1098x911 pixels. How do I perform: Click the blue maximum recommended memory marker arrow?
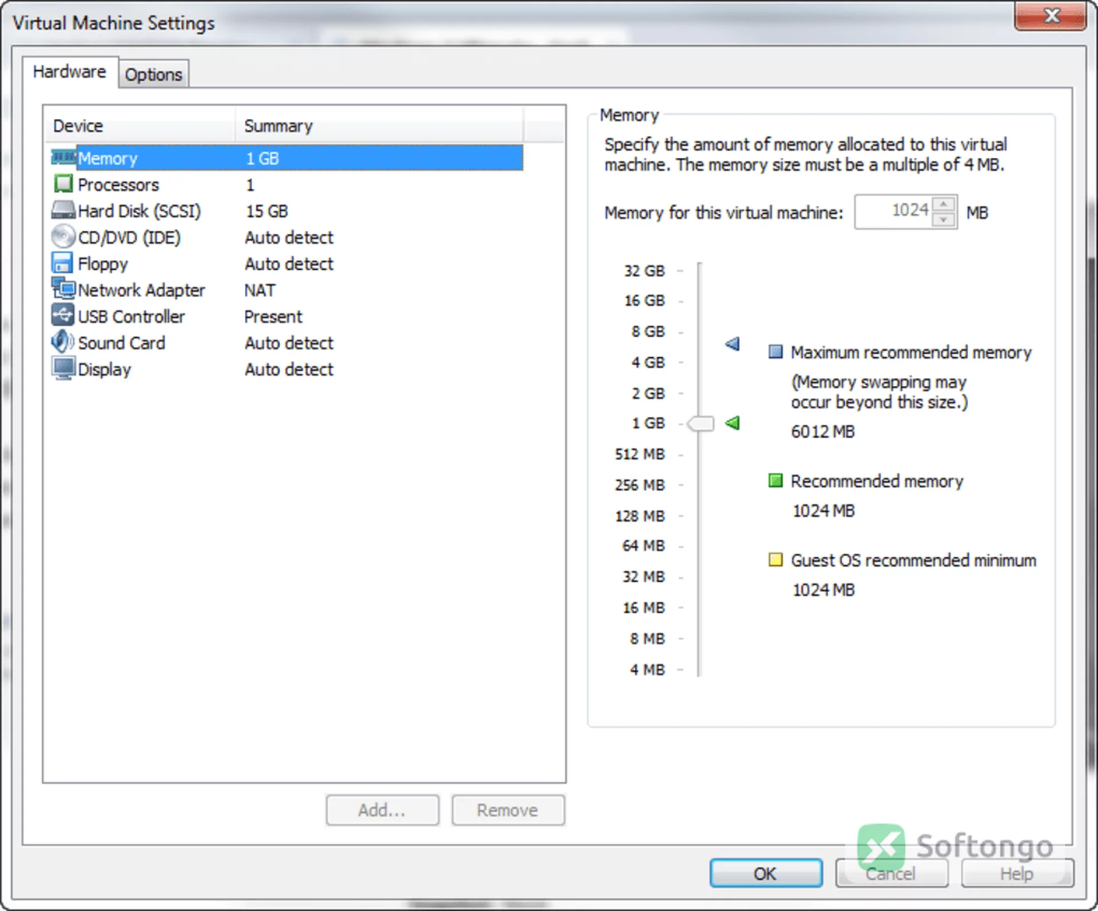tap(733, 344)
